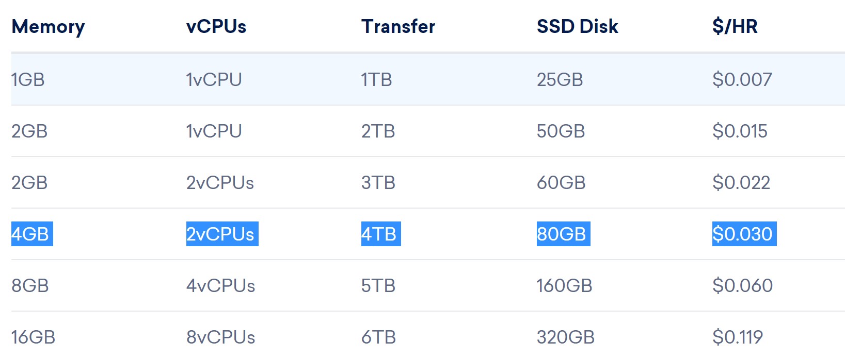Select the $0.022 price cell
The width and height of the screenshot is (845, 359).
coord(741,183)
